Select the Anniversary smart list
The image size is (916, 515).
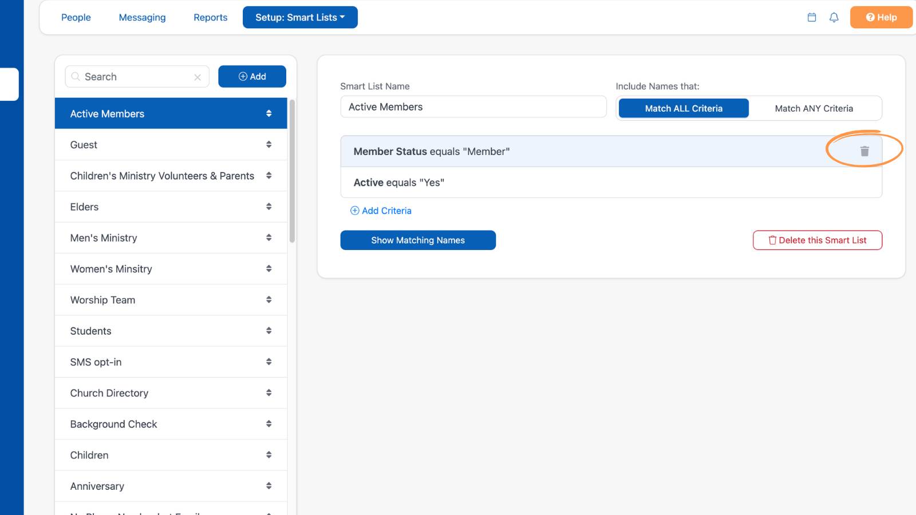click(171, 486)
